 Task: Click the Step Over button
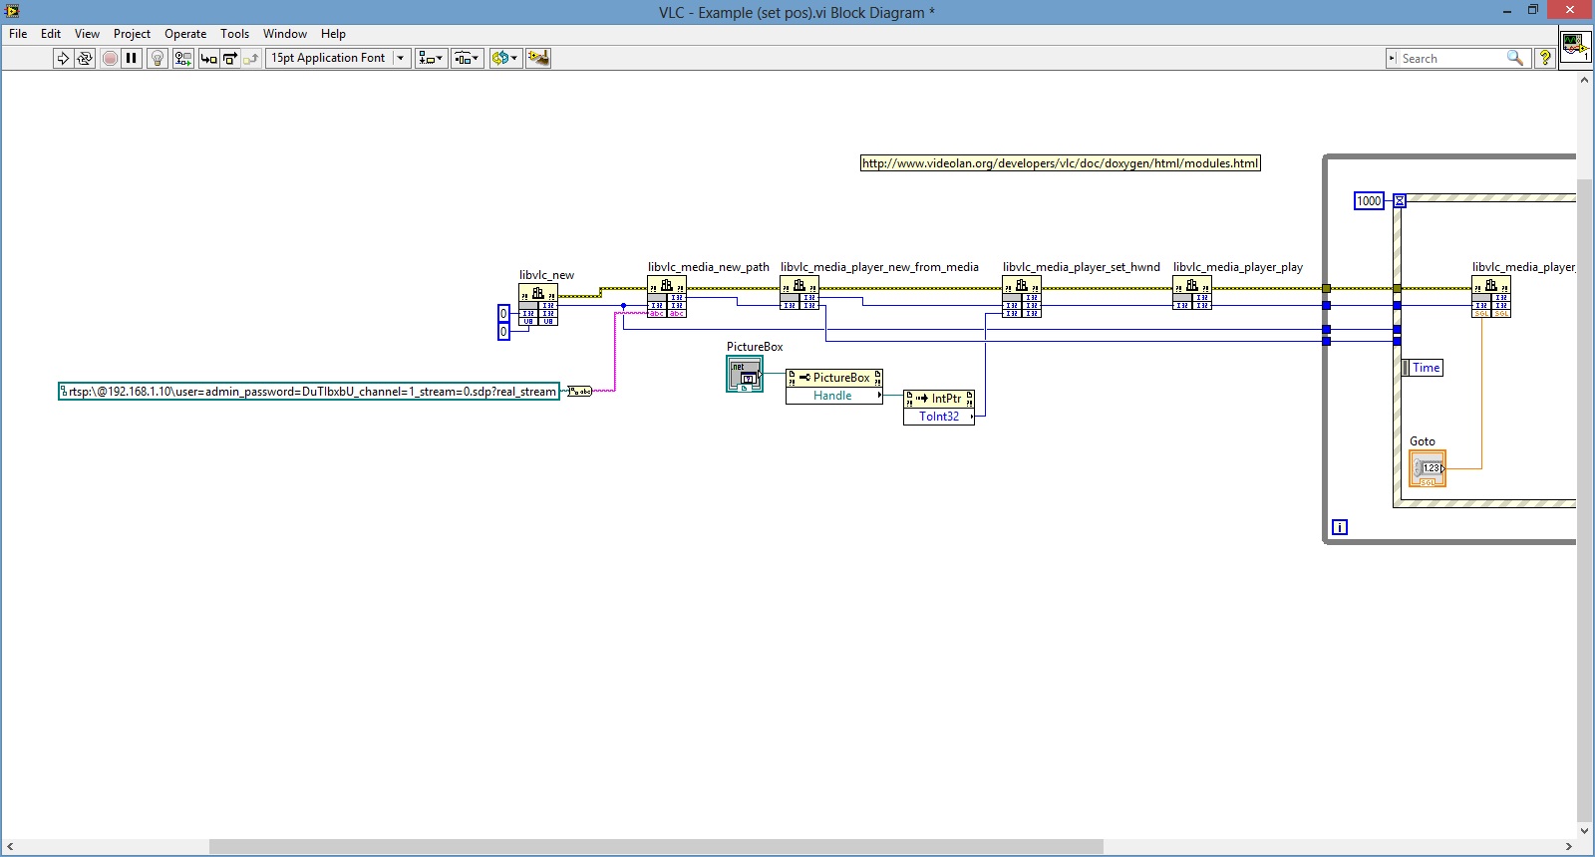coord(229,58)
